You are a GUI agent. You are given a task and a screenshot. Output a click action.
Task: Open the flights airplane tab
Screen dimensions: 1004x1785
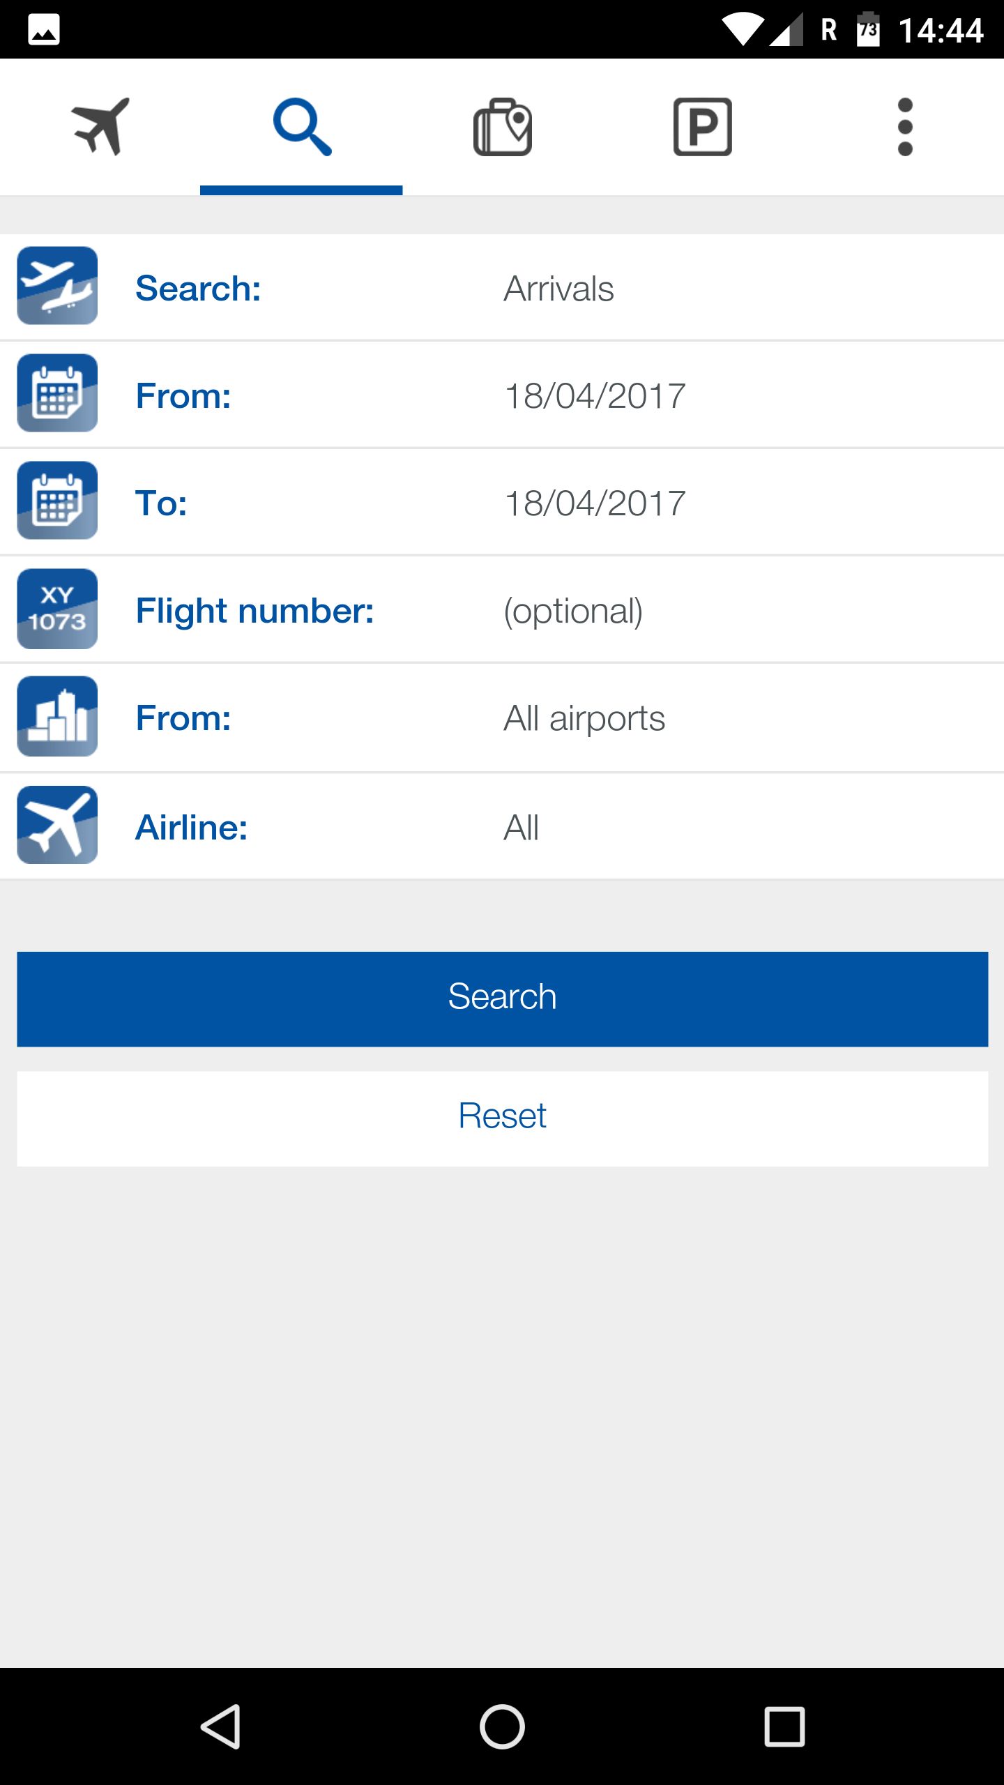[100, 127]
